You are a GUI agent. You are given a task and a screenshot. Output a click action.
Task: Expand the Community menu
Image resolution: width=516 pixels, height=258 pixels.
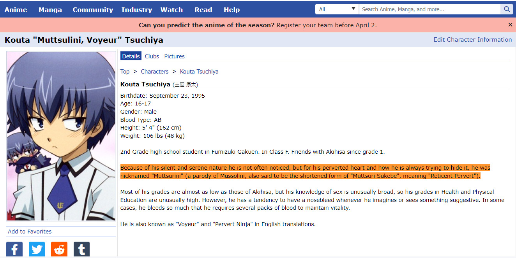click(x=93, y=10)
